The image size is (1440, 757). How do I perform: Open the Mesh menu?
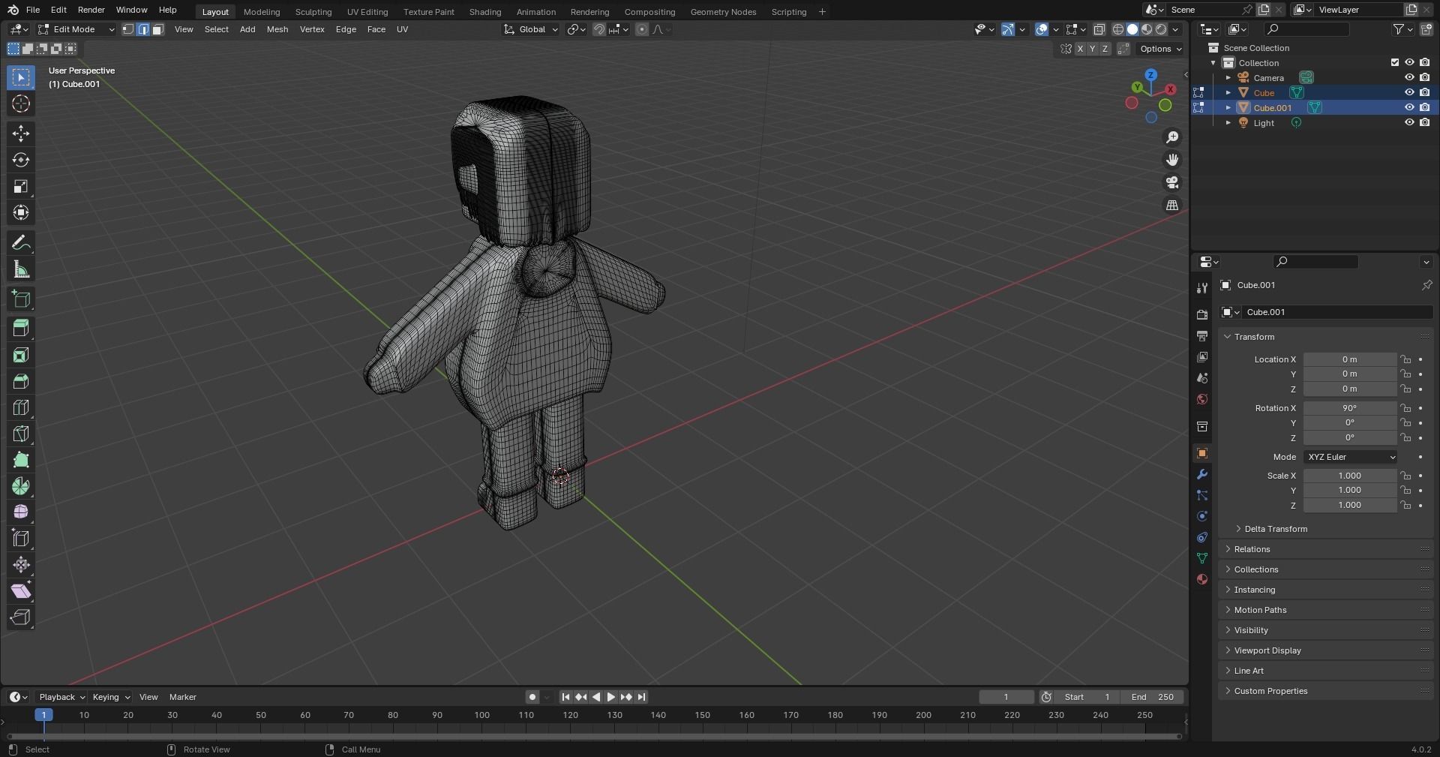[x=277, y=29]
